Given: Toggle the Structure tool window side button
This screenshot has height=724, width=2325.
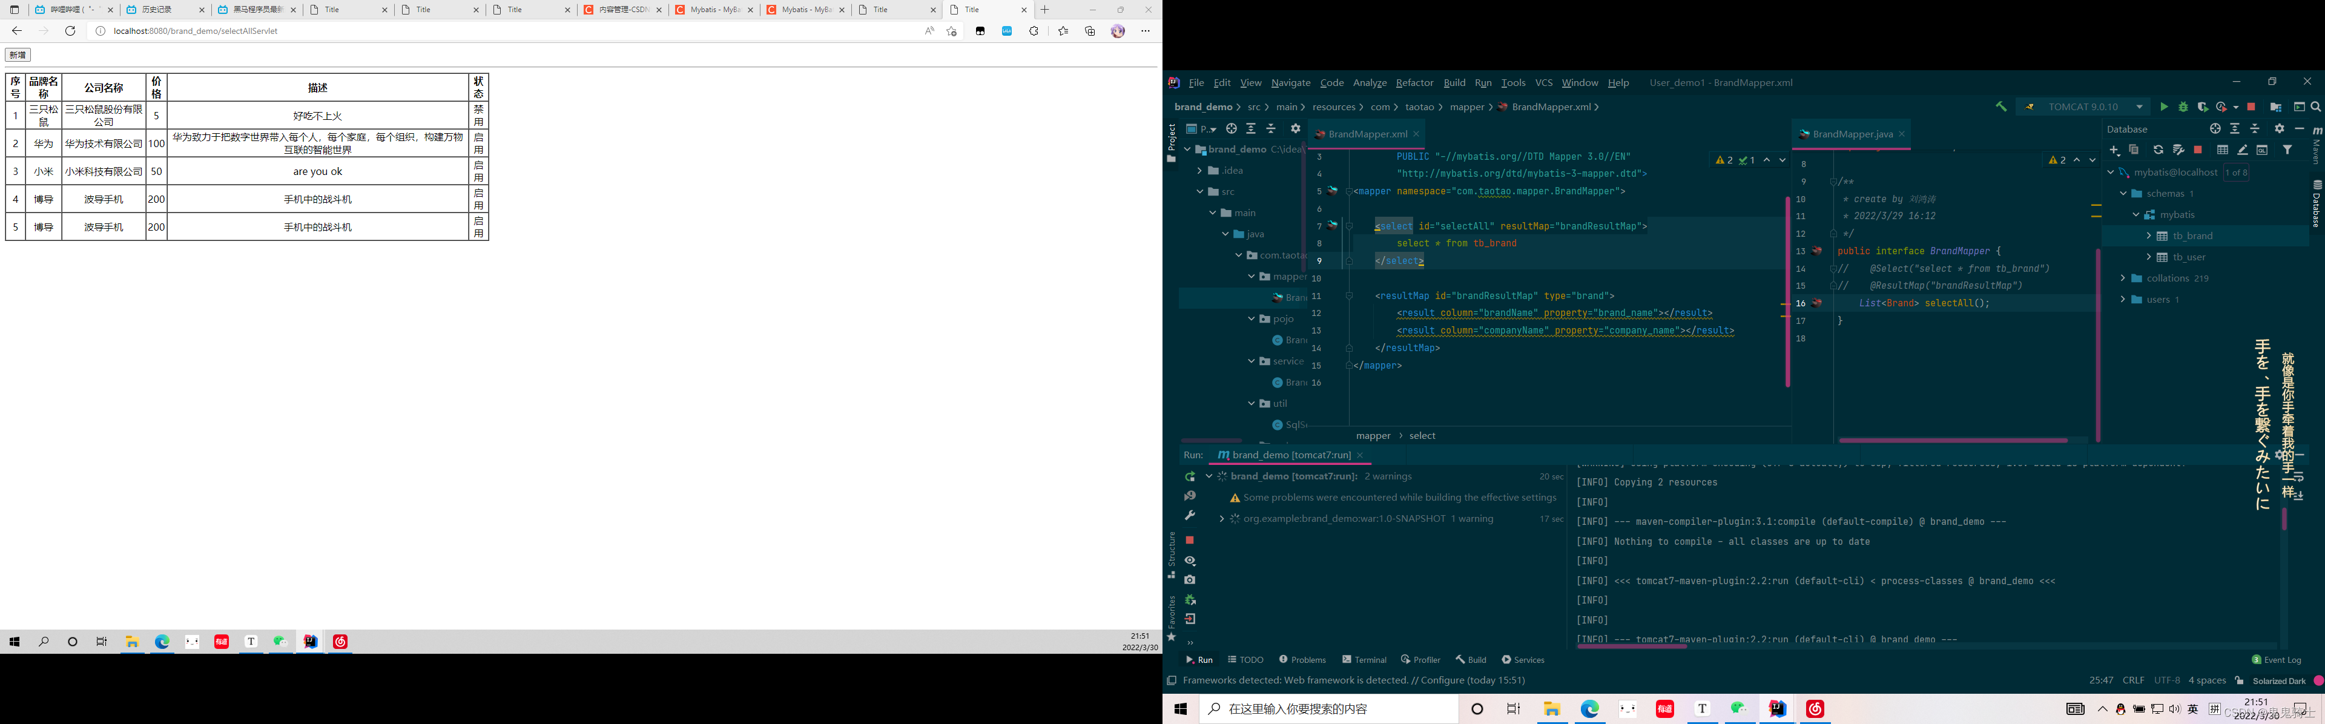Looking at the screenshot, I should 1172,555.
